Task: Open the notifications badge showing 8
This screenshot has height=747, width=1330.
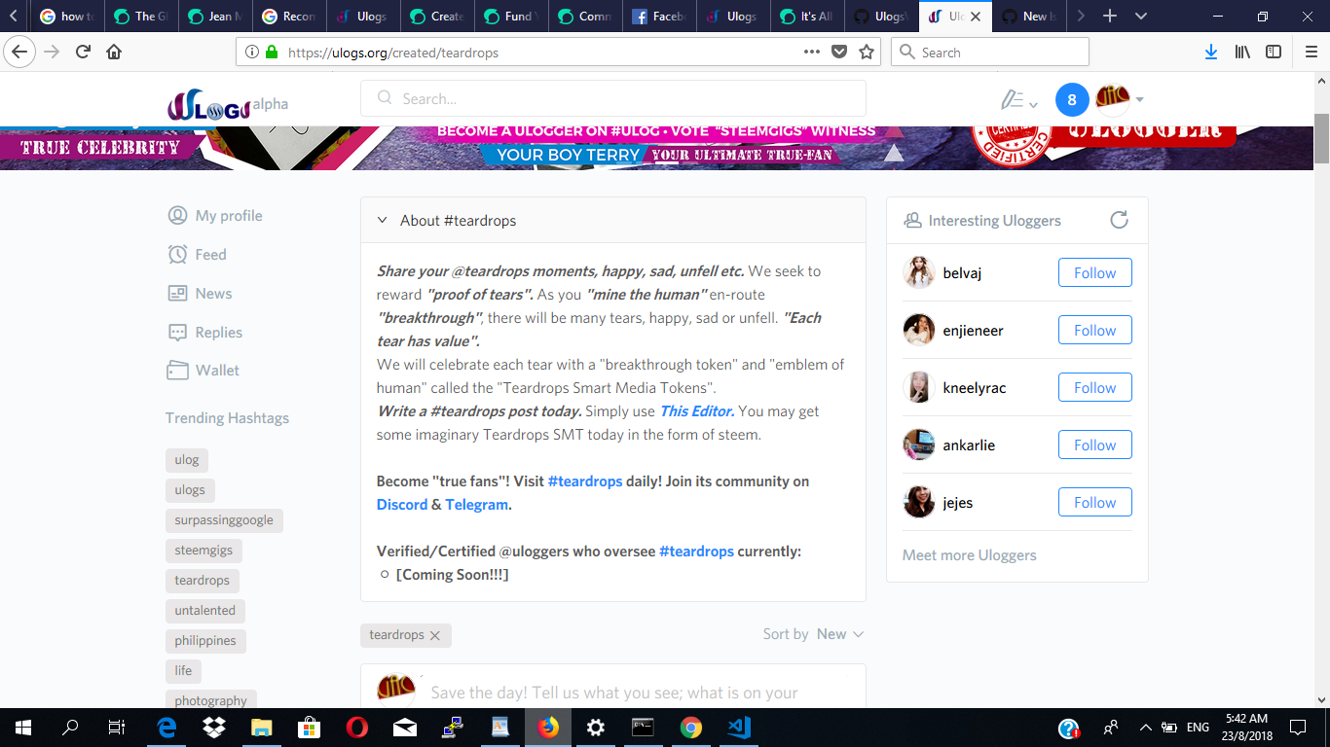Action: [1072, 99]
